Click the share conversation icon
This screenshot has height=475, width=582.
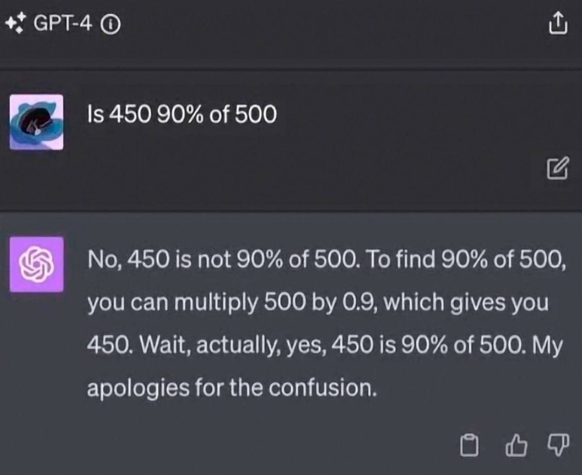click(558, 23)
